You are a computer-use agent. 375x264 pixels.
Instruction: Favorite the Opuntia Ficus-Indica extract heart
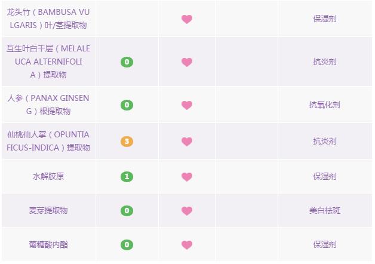click(187, 142)
